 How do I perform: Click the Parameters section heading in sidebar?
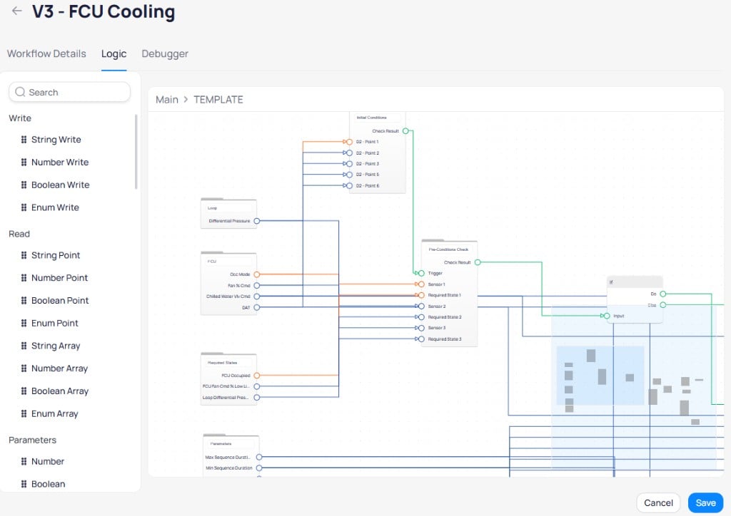(x=33, y=440)
